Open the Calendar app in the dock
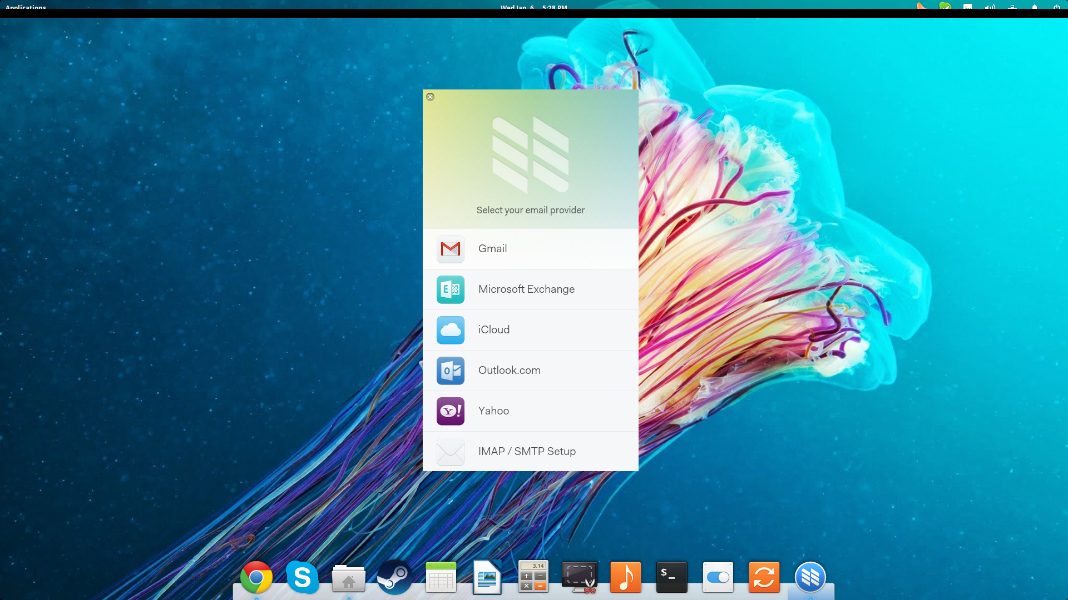 coord(441,577)
